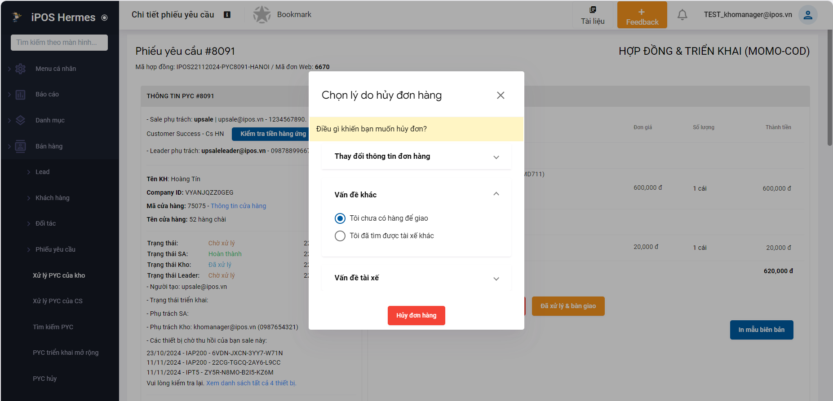Expand the "Vấn đề tài xế" section
833x401 pixels.
click(x=496, y=279)
